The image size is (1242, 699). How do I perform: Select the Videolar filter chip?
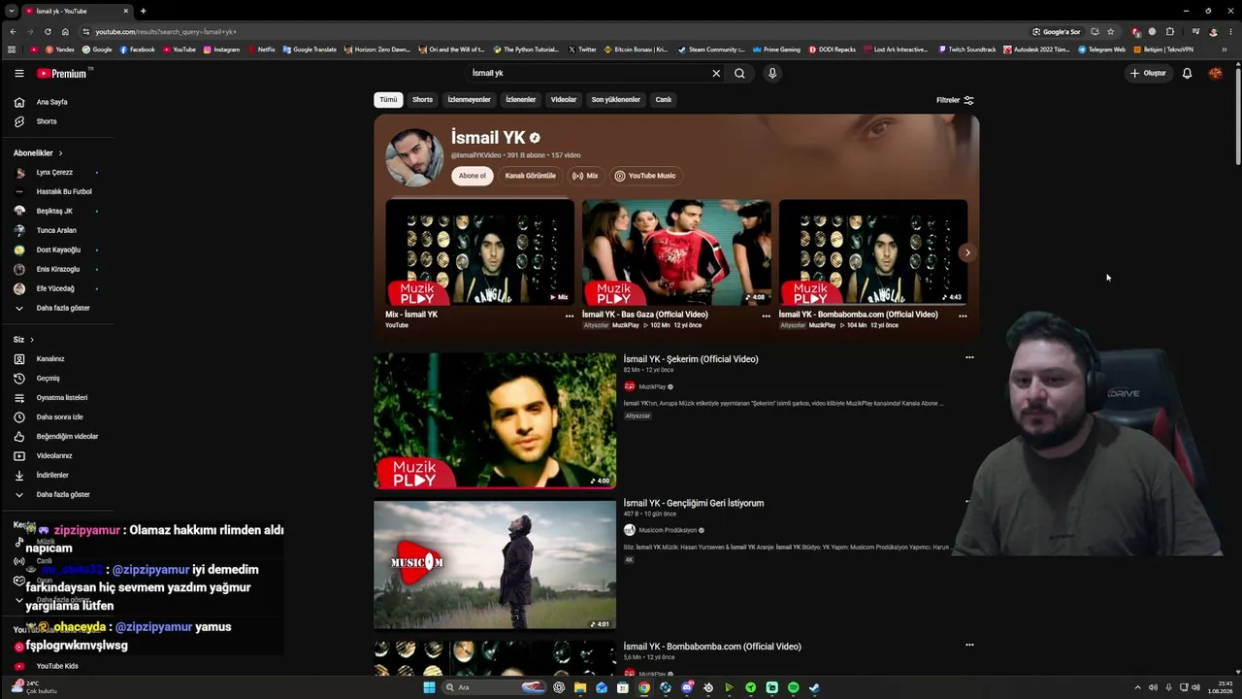point(564,99)
